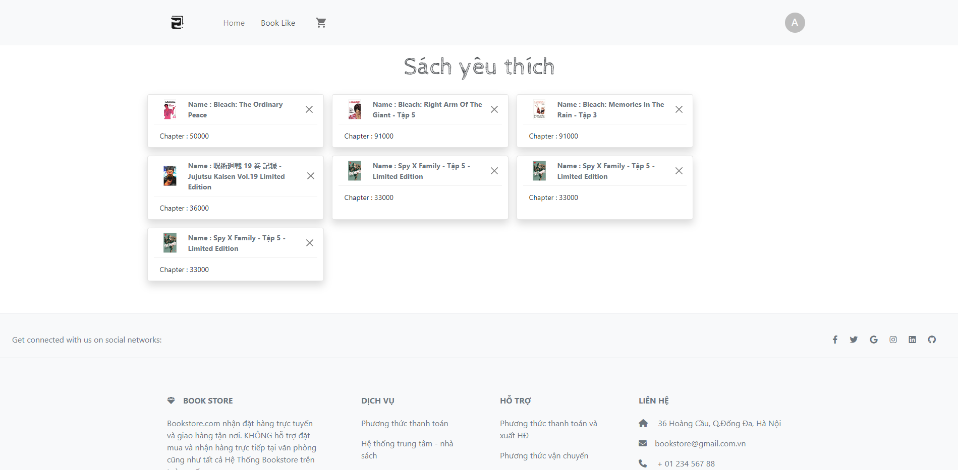
Task: Click the phone icon in LIÊN HỆ section
Action: [642, 463]
